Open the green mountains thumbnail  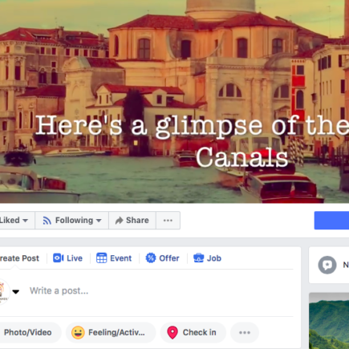click(329, 321)
